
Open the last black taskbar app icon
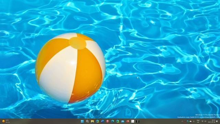coord(138,121)
